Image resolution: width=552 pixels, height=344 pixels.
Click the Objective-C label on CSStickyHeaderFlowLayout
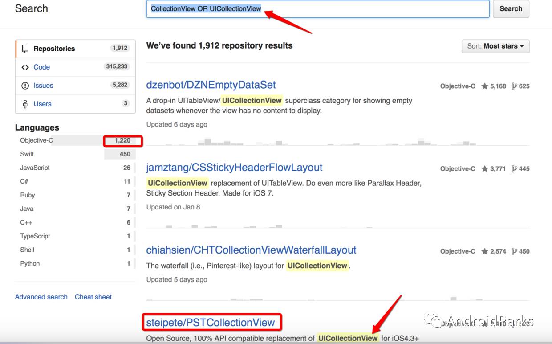tap(458, 169)
